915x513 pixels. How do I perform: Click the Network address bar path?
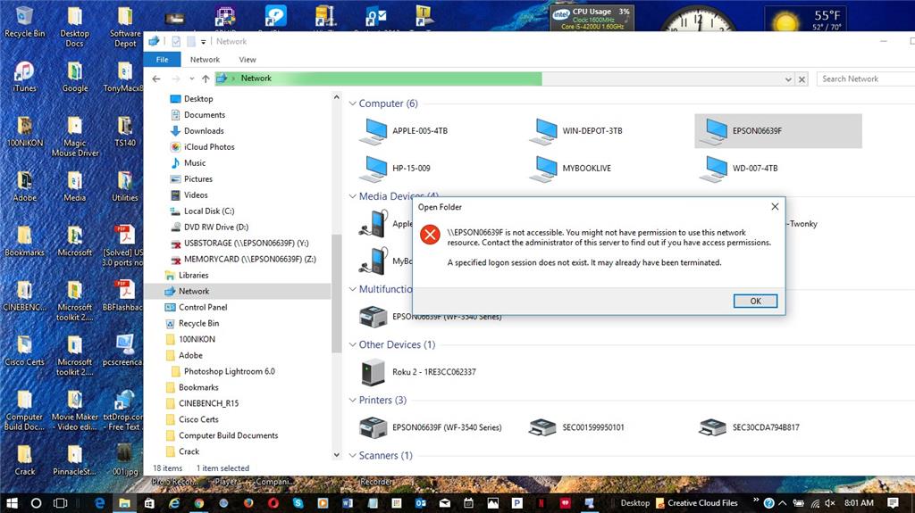256,79
